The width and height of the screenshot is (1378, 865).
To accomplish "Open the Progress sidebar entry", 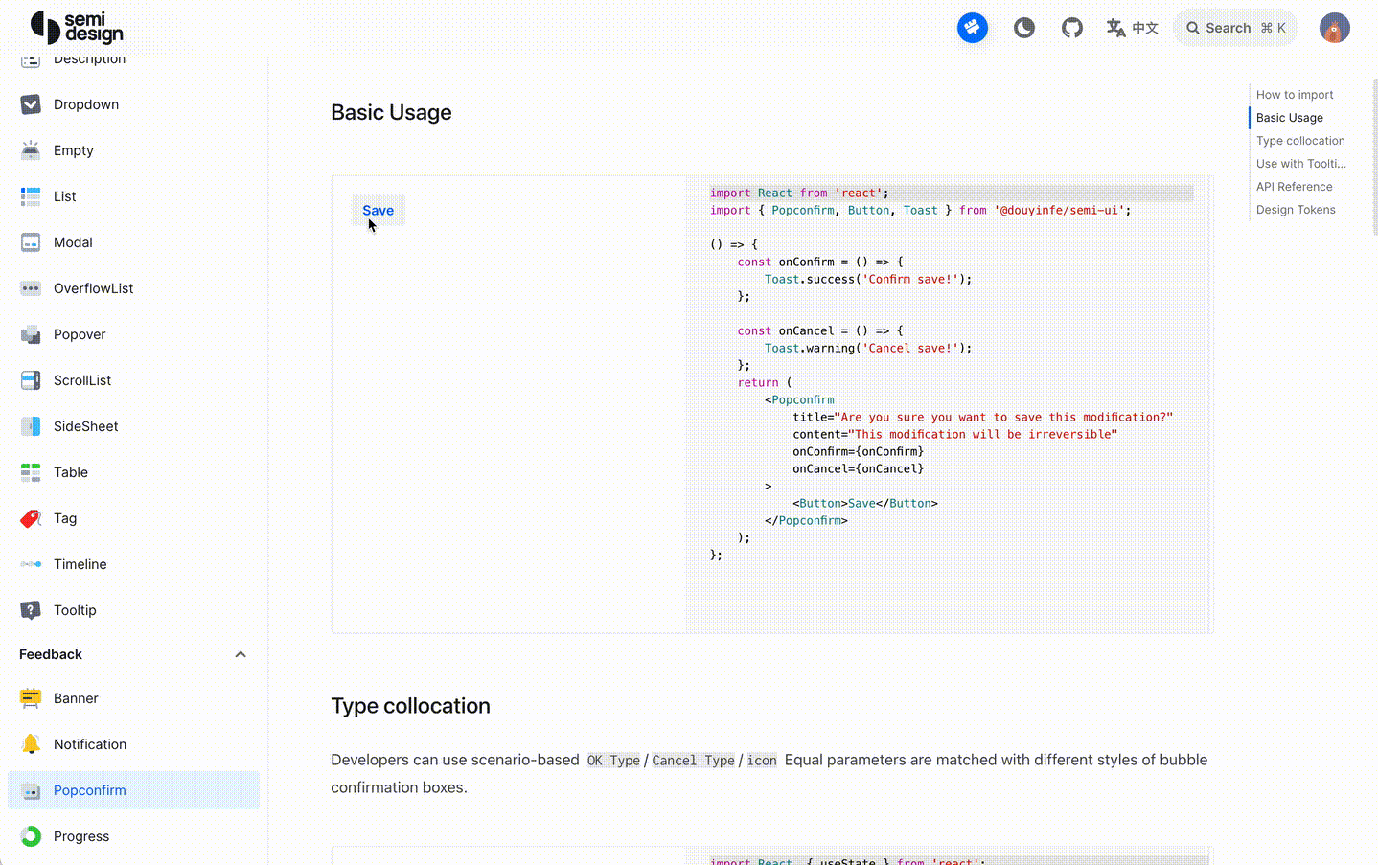I will (81, 836).
